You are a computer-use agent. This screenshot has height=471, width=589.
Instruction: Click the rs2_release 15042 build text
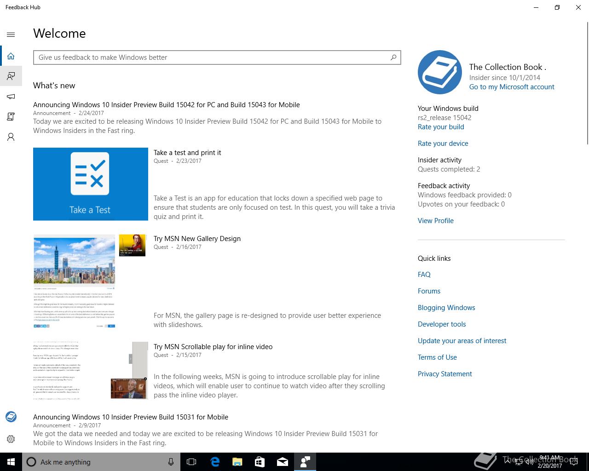(445, 118)
